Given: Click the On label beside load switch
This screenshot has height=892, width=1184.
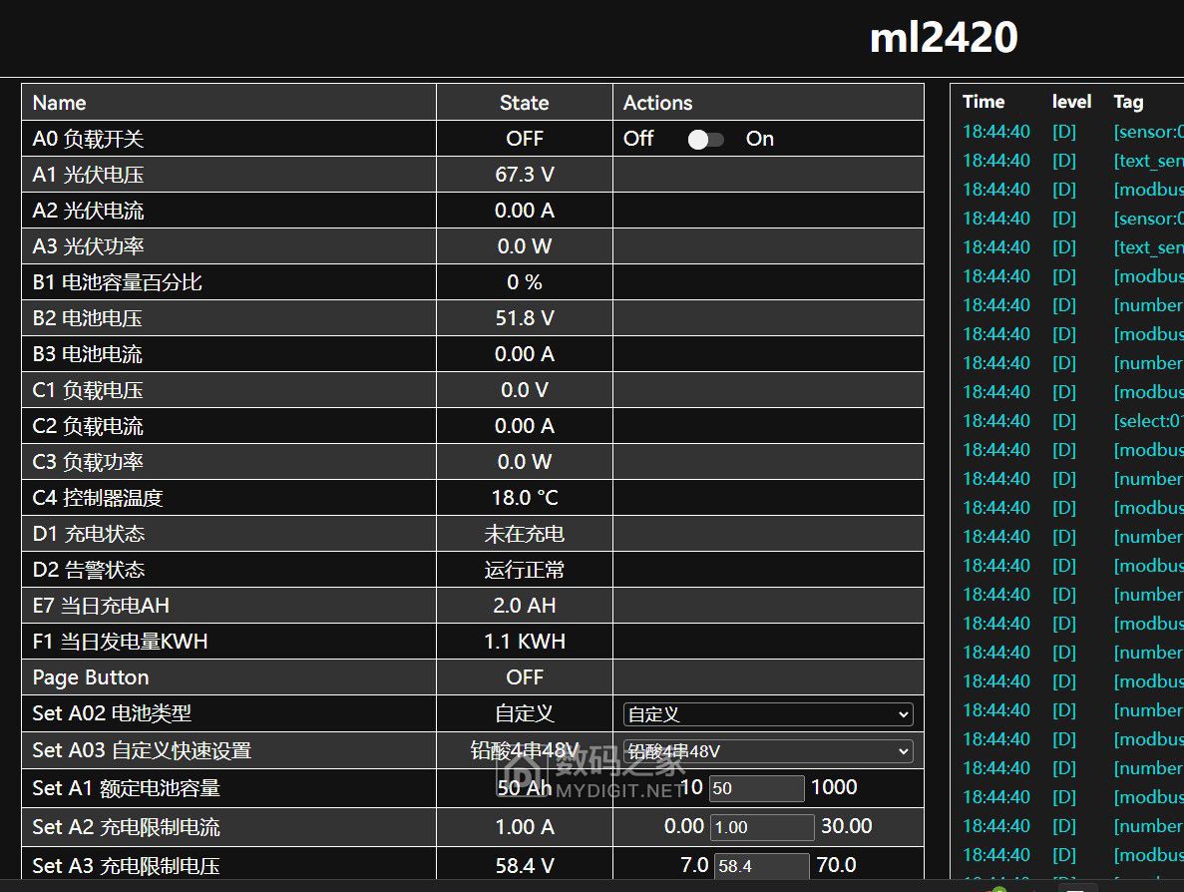Looking at the screenshot, I should pos(759,139).
